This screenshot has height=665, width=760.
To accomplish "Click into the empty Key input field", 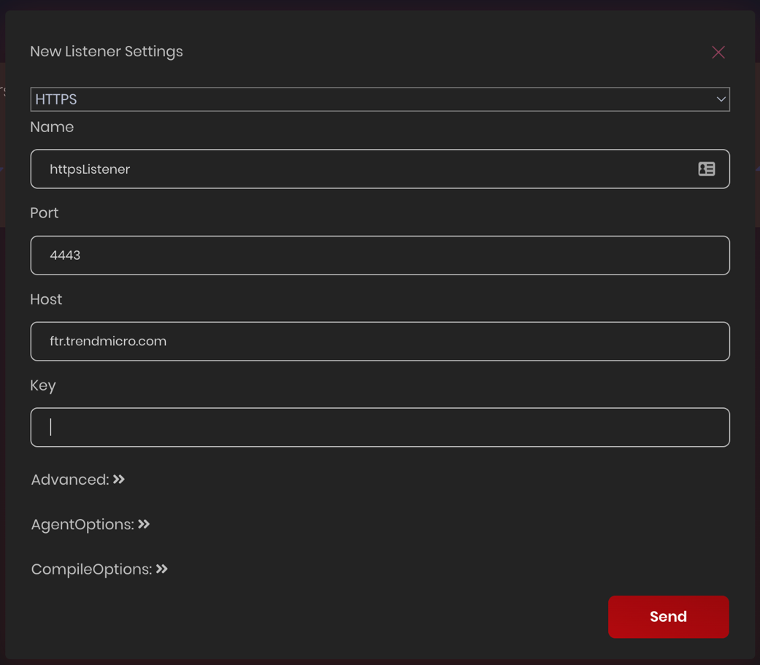I will point(380,428).
